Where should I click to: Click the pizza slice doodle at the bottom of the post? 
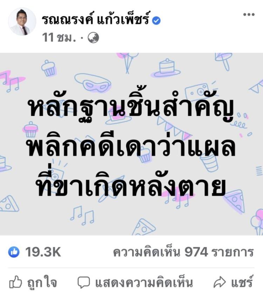tap(144, 227)
